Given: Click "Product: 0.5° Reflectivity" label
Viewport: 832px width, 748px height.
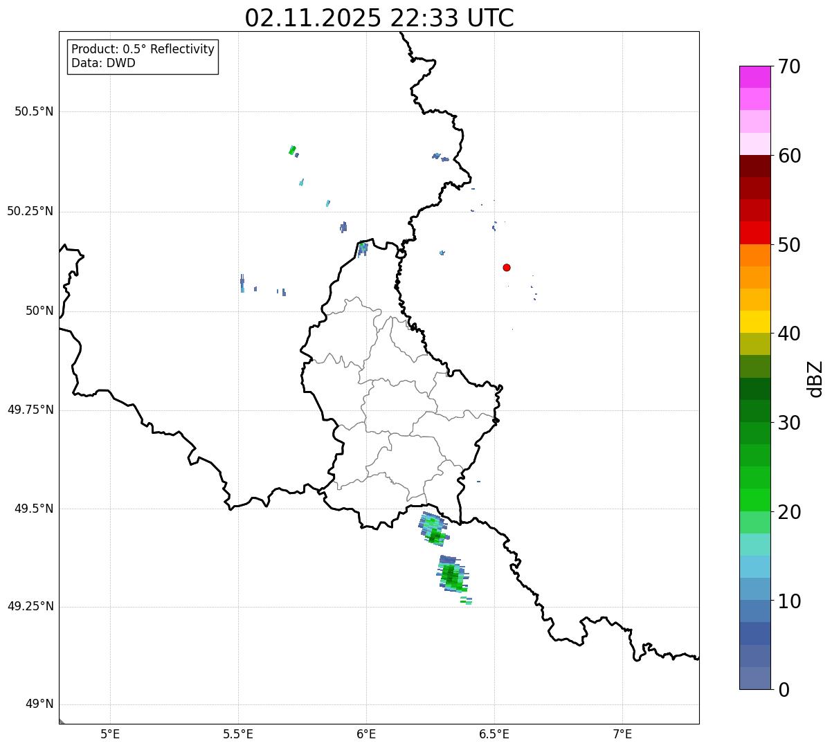Looking at the screenshot, I should click(x=143, y=49).
